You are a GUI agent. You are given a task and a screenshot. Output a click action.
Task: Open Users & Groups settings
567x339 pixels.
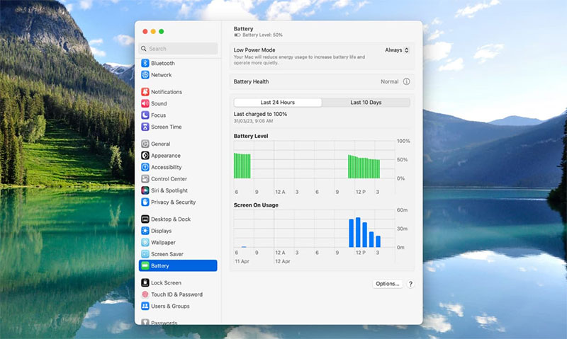(170, 306)
